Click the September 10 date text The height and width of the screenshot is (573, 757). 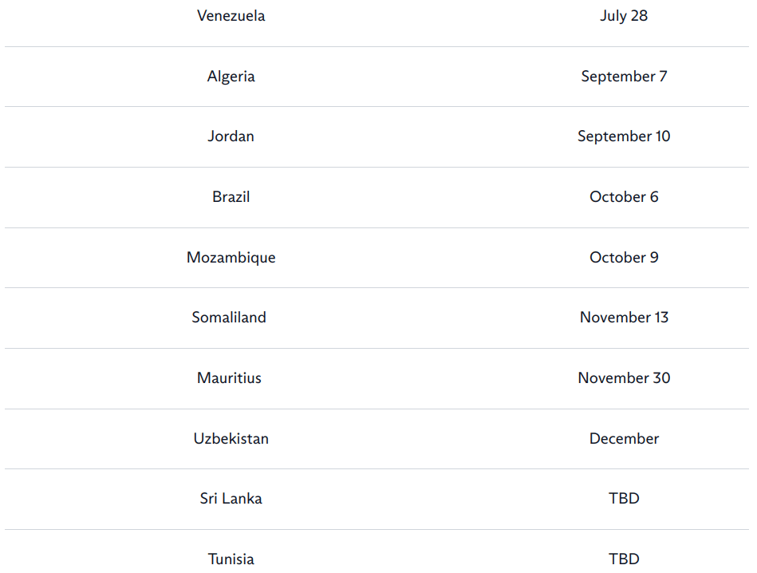624,136
